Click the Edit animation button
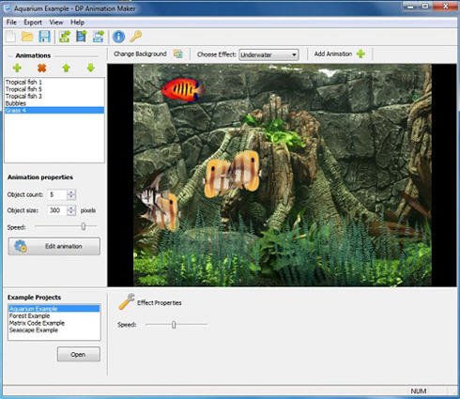 (54, 246)
